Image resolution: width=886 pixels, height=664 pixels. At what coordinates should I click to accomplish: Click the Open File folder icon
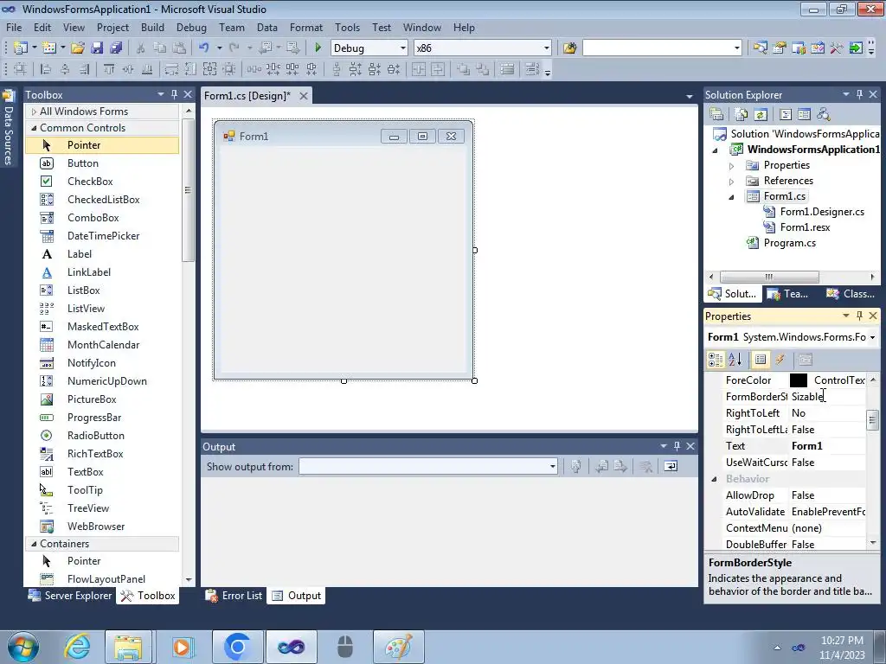coord(78,48)
